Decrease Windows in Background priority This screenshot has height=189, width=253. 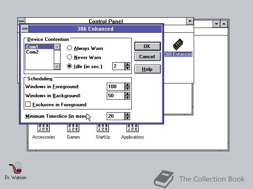127,97
